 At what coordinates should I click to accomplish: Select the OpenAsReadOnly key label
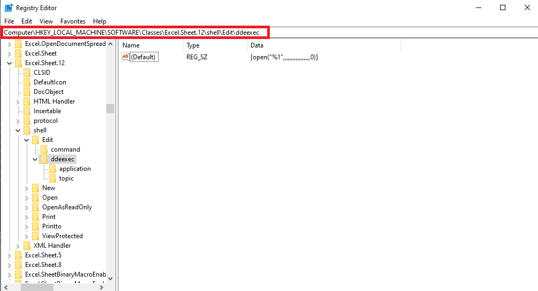pyautogui.click(x=67, y=207)
